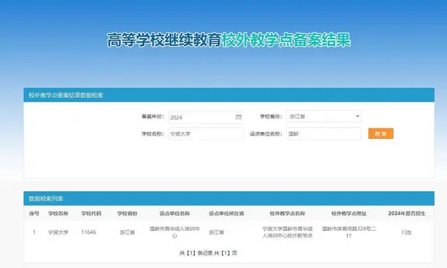Click the record count text 共【1】条记录

click(196, 253)
